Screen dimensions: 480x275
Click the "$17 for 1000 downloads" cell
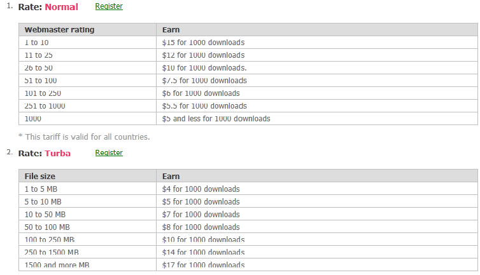click(204, 265)
